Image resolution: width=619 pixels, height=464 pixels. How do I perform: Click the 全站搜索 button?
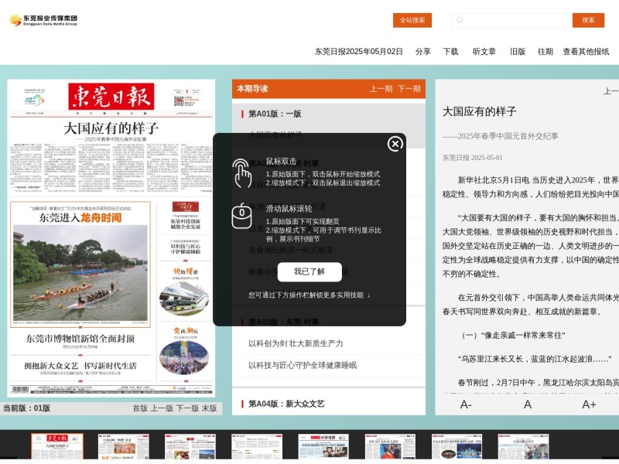pos(412,20)
